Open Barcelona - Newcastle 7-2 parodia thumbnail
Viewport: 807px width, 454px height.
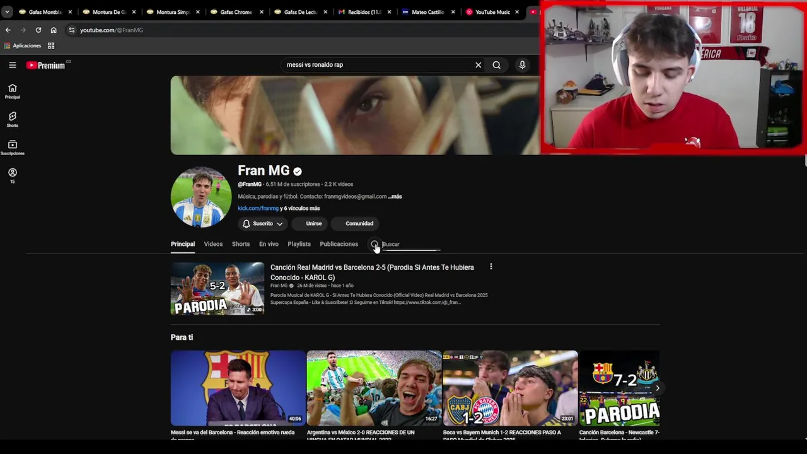tap(619, 388)
